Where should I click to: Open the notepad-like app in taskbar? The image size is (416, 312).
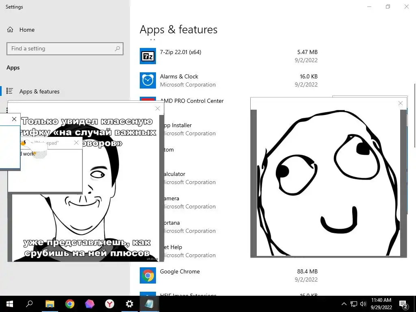[149, 304]
